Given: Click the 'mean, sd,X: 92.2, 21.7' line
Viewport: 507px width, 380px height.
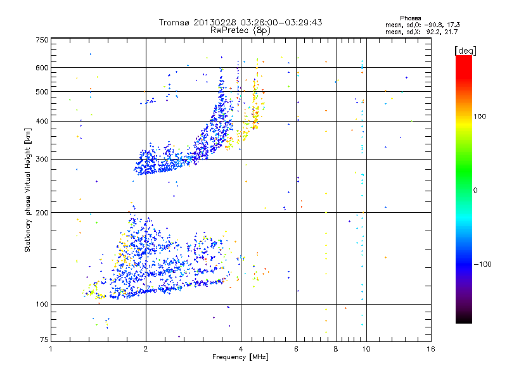Looking at the screenshot, I should 421,32.
